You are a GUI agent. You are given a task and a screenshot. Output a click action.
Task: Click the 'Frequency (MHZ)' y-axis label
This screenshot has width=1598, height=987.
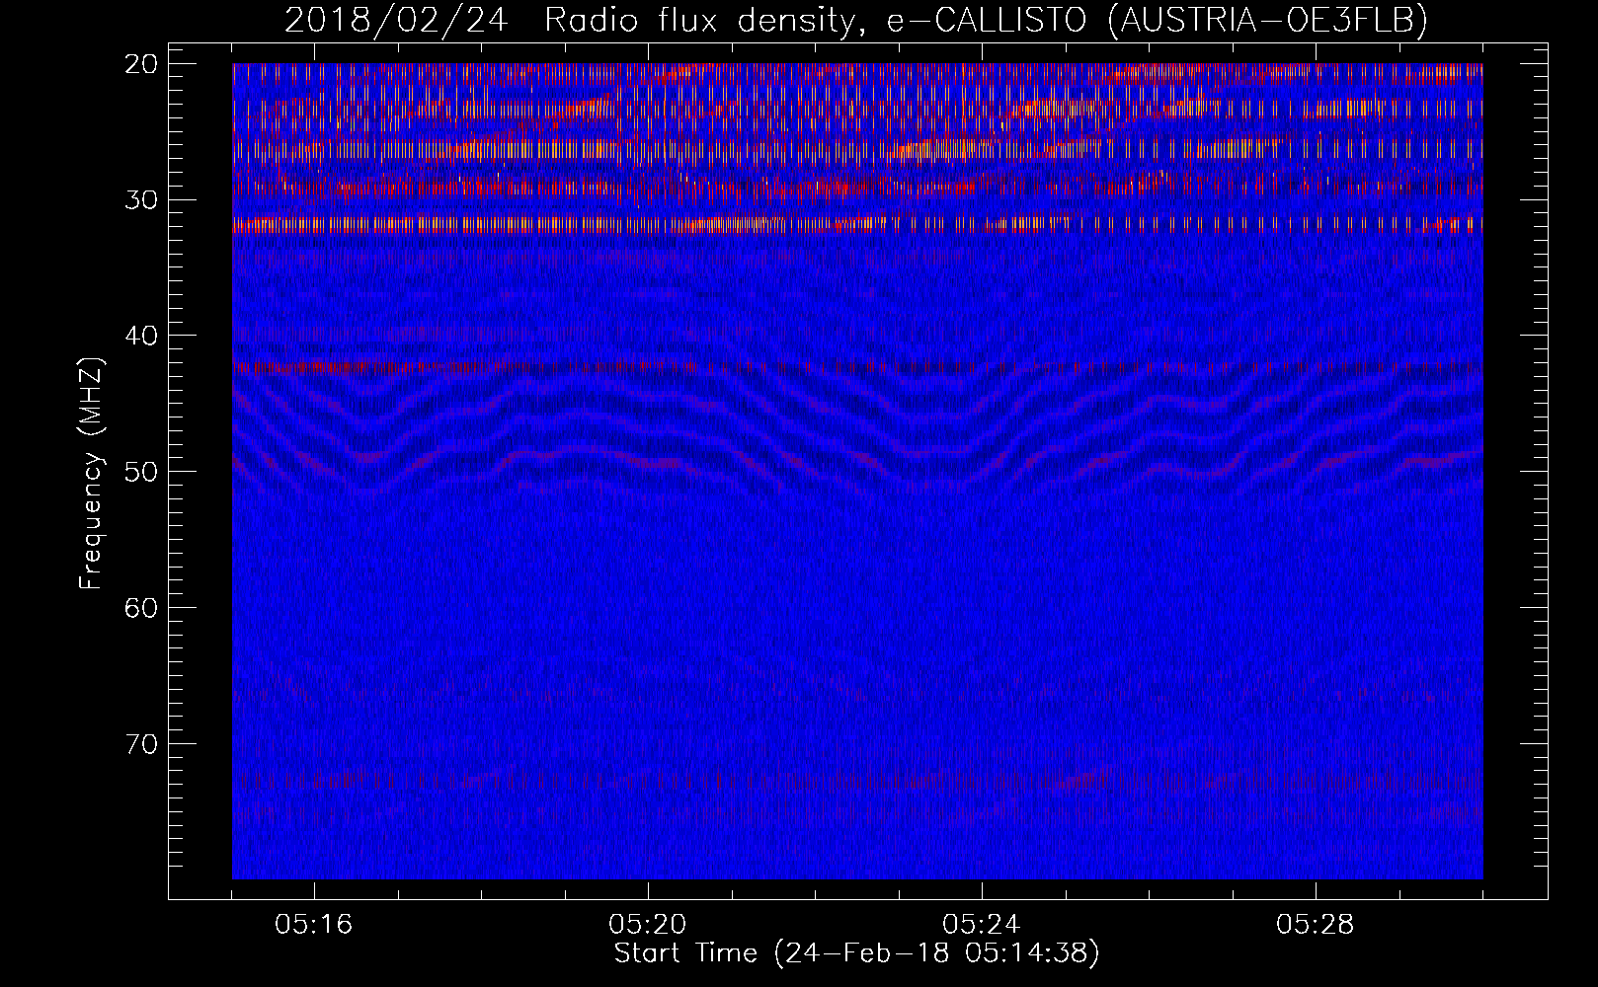click(x=91, y=474)
